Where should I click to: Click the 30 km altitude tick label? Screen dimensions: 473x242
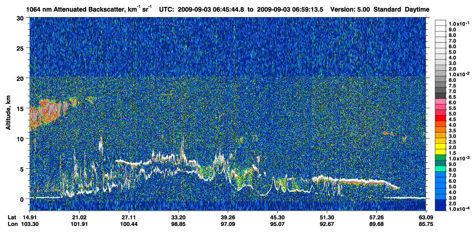pyautogui.click(x=21, y=18)
